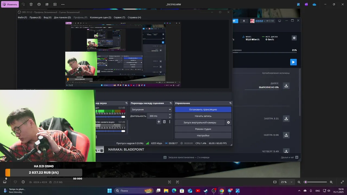Open the Правка (E) menu in OBS
The image size is (347, 195).
pyautogui.click(x=35, y=17)
